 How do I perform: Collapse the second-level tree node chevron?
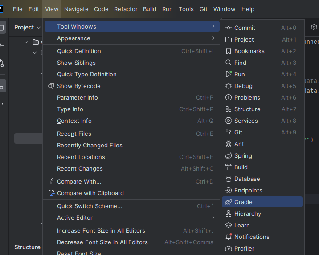tap(35, 53)
